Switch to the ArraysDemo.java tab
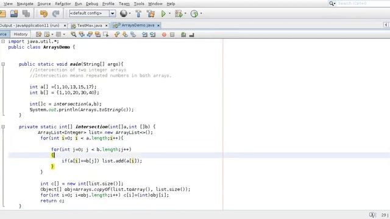The width and height of the screenshot is (390, 219). coord(136,25)
